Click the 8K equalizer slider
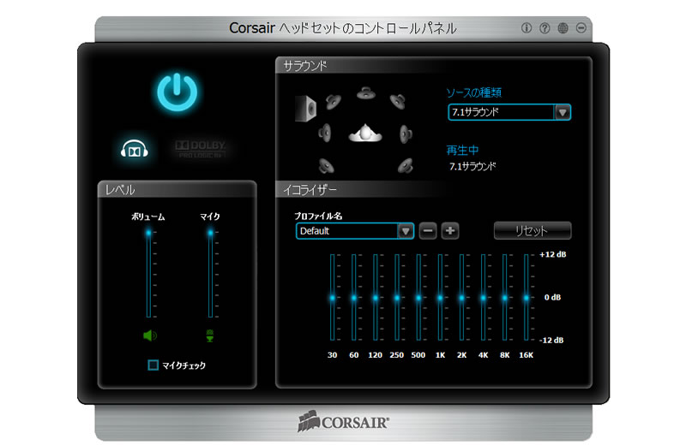The height and width of the screenshot is (445, 686). point(505,297)
